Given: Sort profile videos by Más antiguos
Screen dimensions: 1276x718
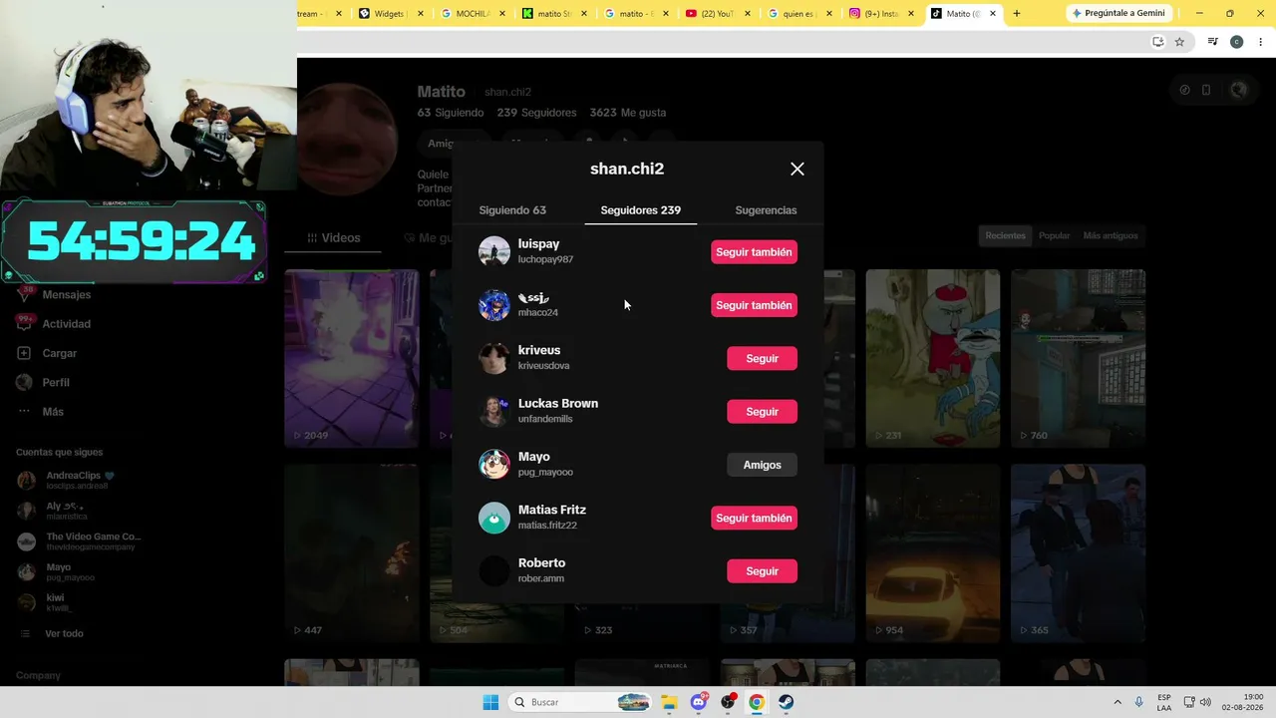Looking at the screenshot, I should (x=1110, y=236).
